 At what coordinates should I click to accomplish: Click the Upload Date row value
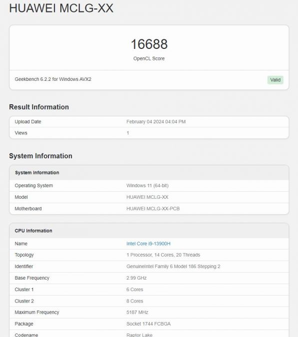click(156, 122)
